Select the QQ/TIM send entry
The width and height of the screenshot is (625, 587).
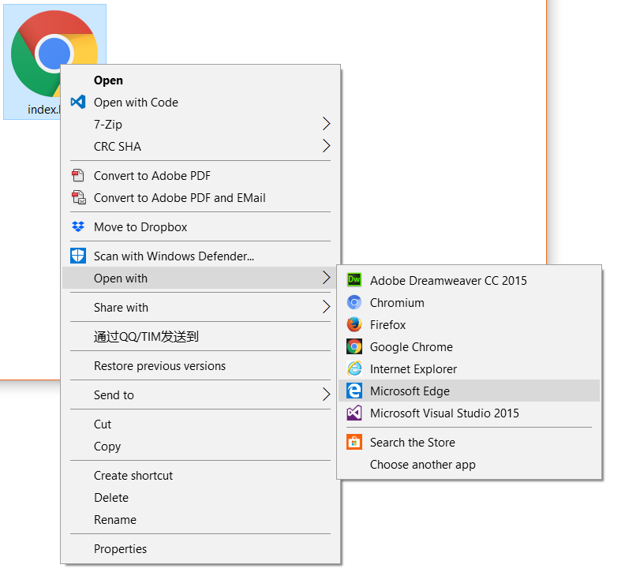200,337
